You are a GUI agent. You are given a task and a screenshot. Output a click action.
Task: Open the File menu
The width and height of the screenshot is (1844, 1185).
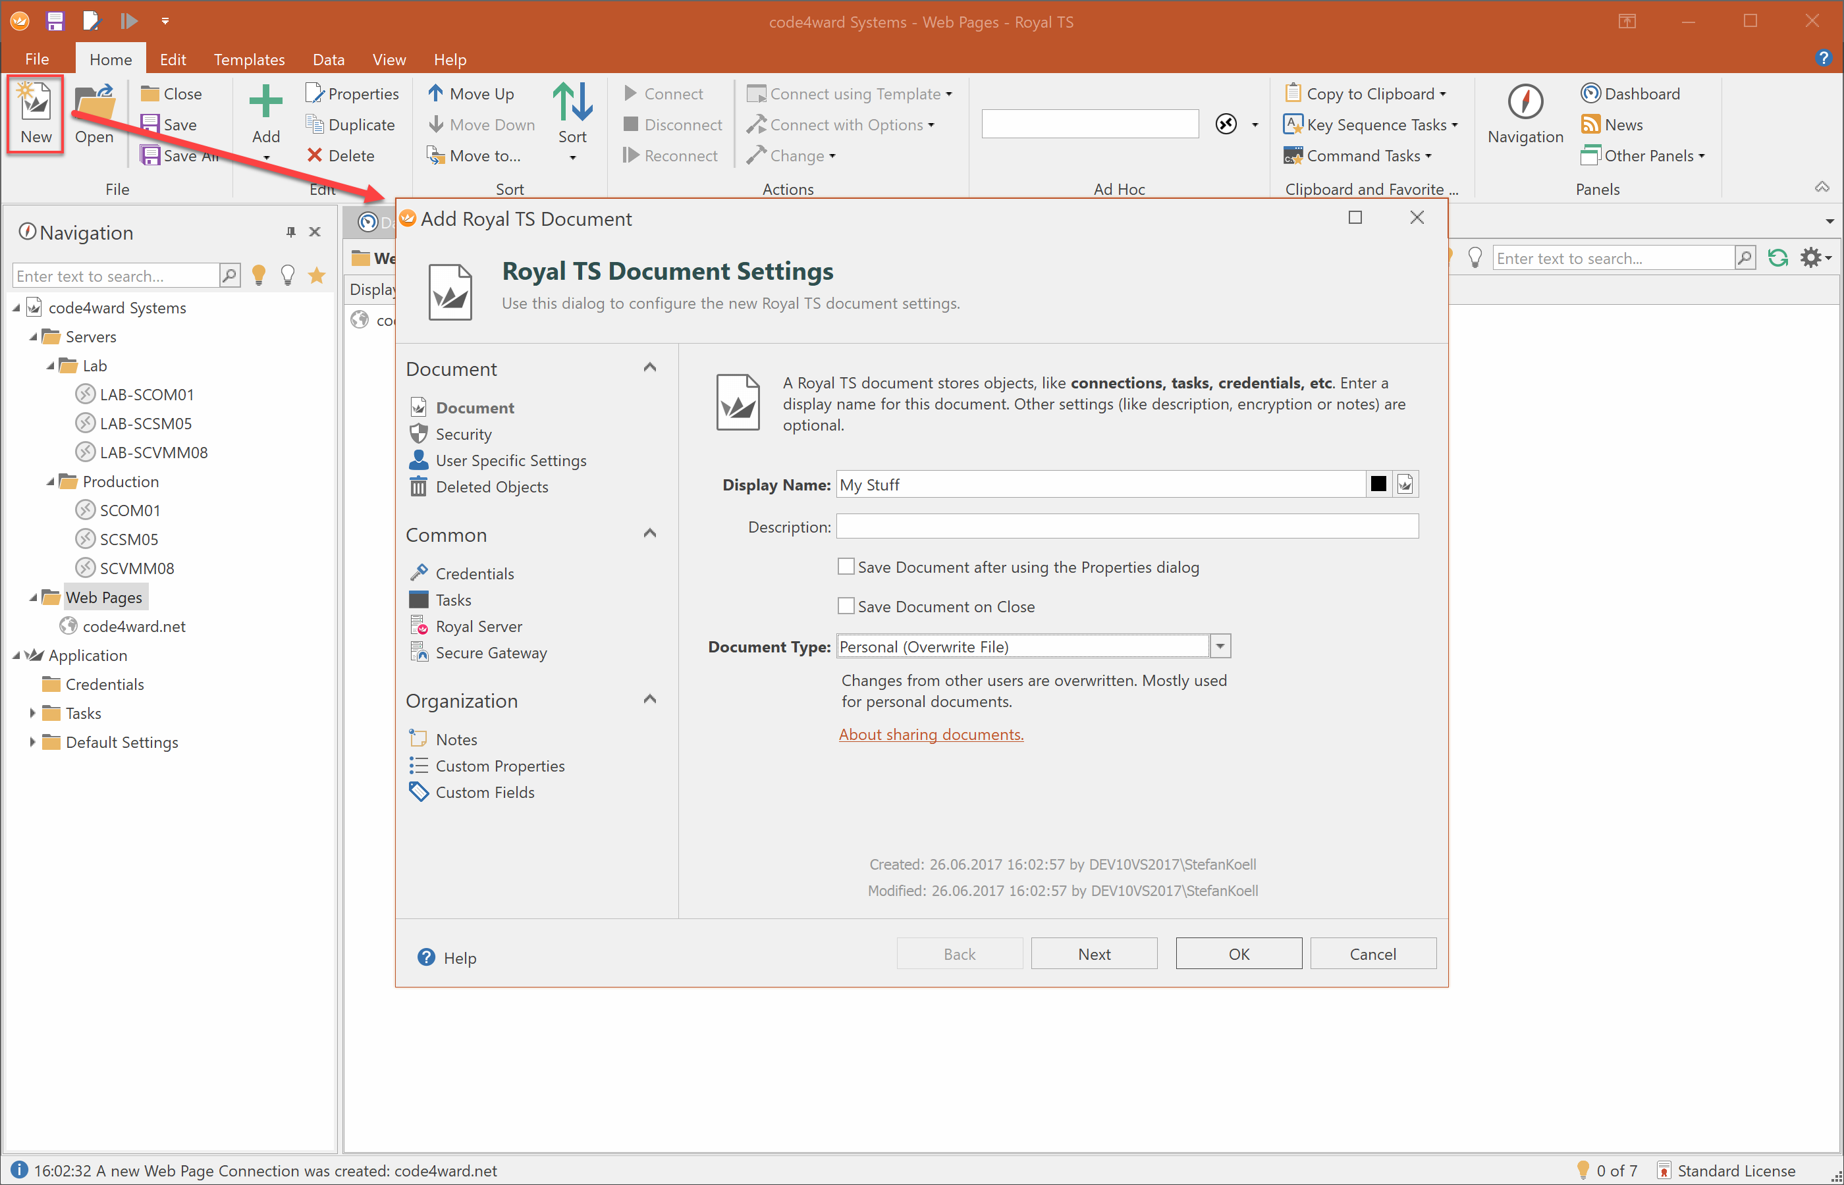tap(36, 59)
